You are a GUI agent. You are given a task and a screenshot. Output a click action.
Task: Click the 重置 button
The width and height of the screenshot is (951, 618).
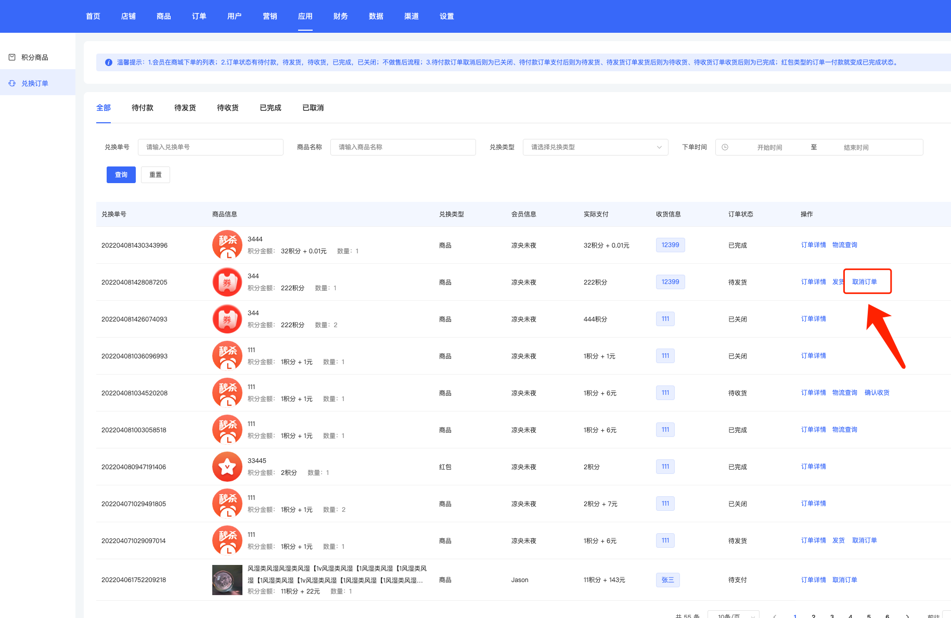pos(156,175)
